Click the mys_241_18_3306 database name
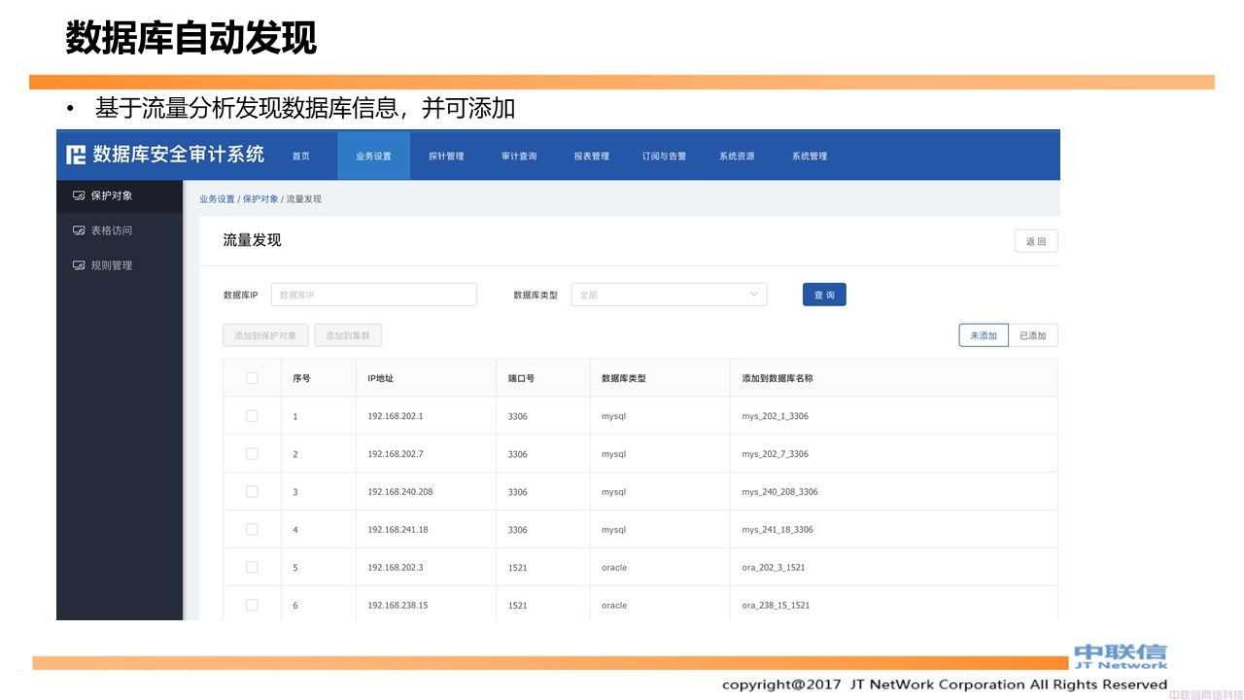This screenshot has width=1244, height=700. tap(777, 530)
